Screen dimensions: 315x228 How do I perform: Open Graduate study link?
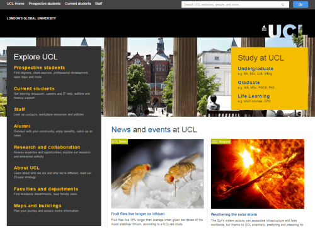pyautogui.click(x=249, y=82)
